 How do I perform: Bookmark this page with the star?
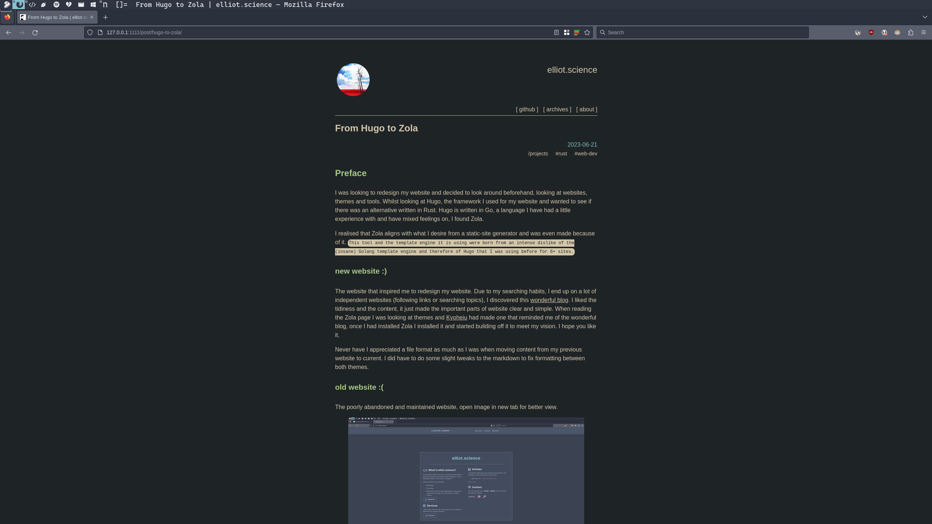click(587, 32)
